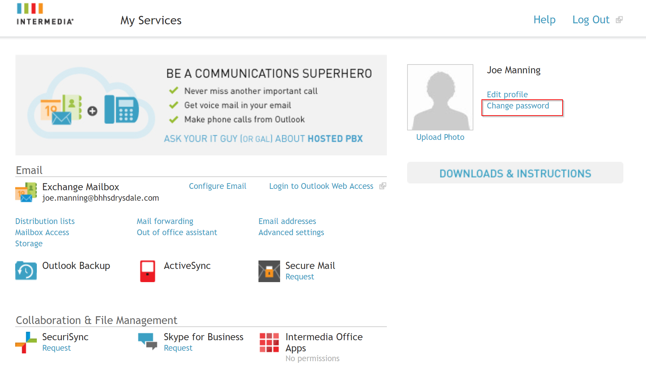The image size is (646, 374).
Task: Open Advanced settings
Action: click(291, 232)
